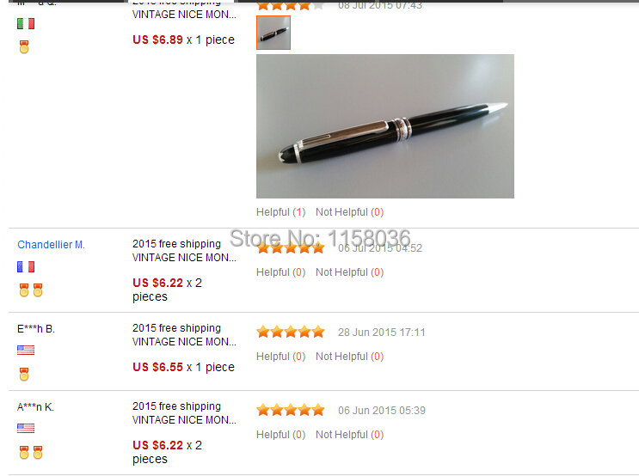Open product title in Chandellier M. review
Viewport: 639px width, 476px height.
[184, 250]
